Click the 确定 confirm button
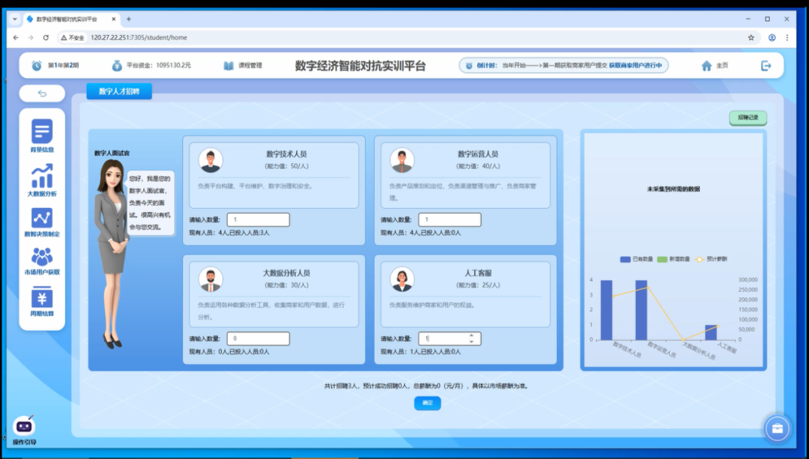This screenshot has width=809, height=459. click(x=427, y=403)
